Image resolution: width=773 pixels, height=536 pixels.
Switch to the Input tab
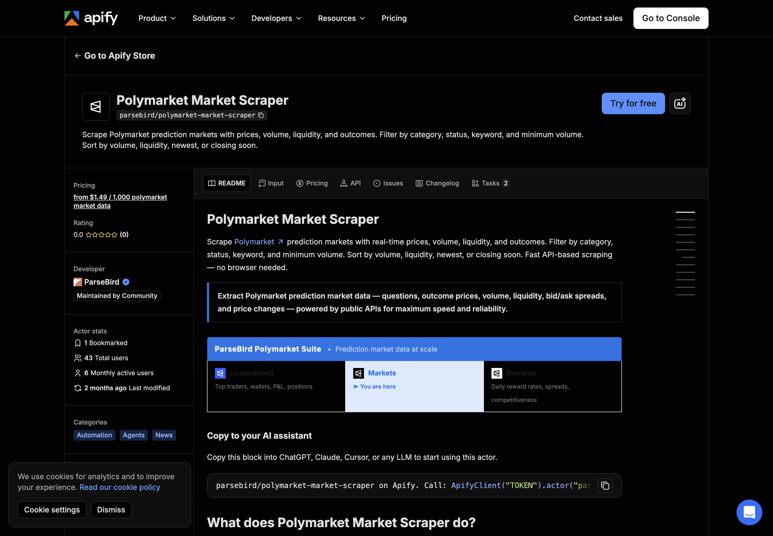point(271,183)
